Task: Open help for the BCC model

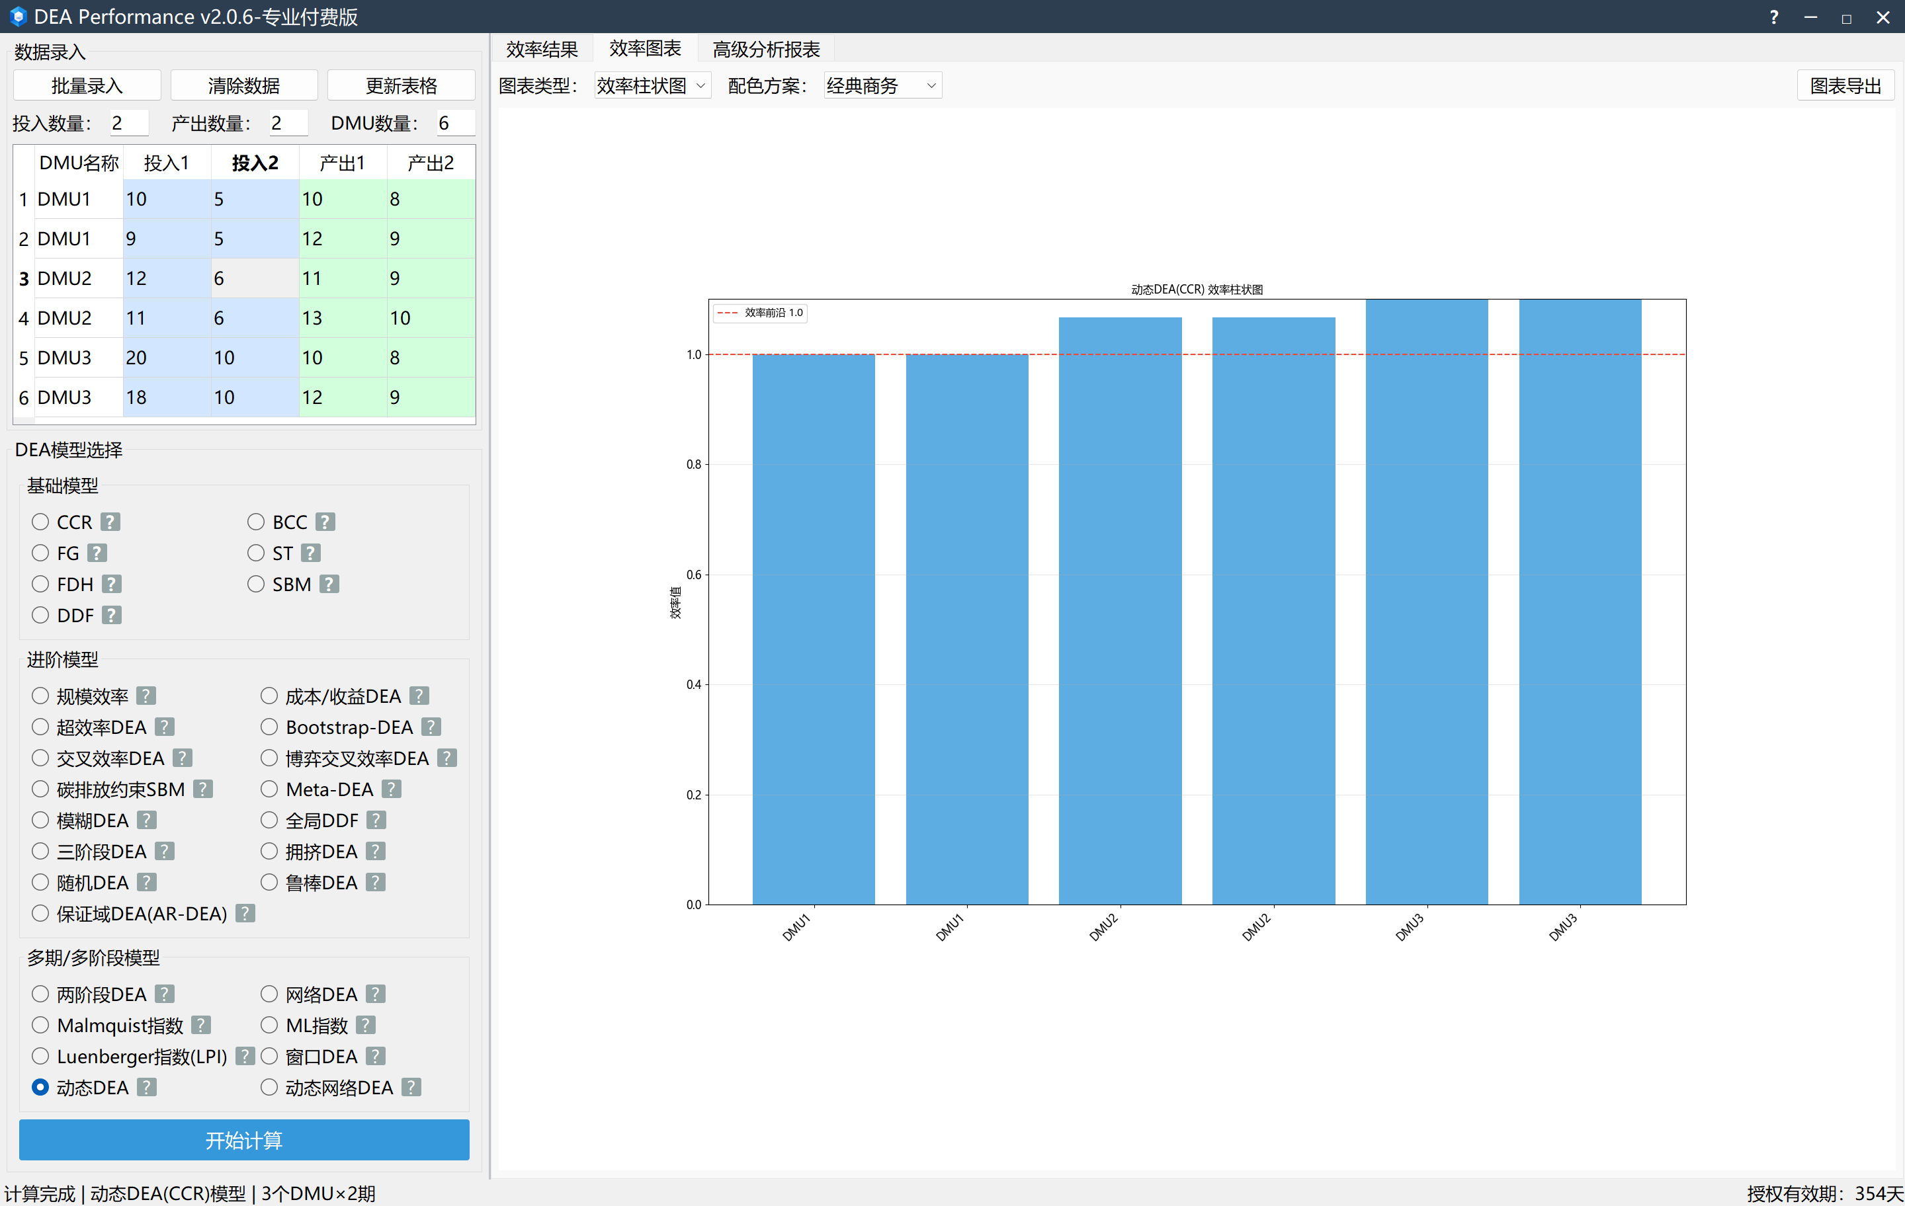Action: (x=325, y=522)
